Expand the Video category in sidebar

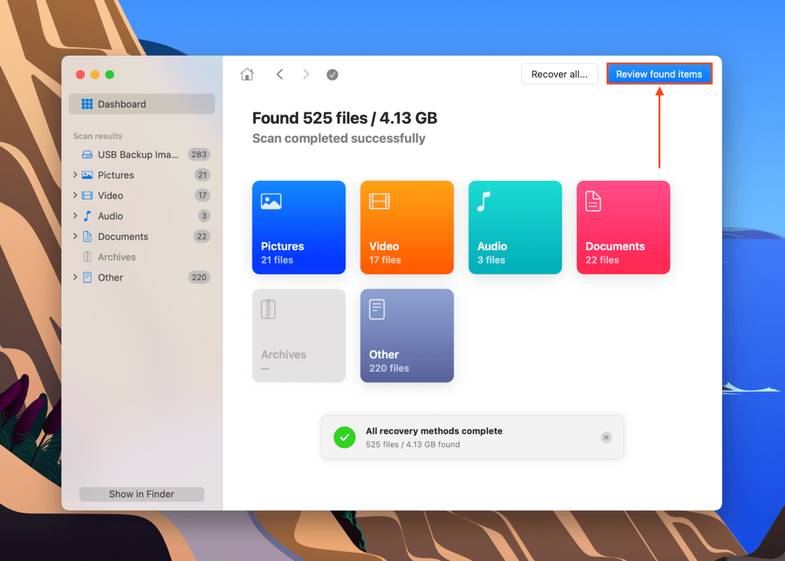[x=75, y=195]
